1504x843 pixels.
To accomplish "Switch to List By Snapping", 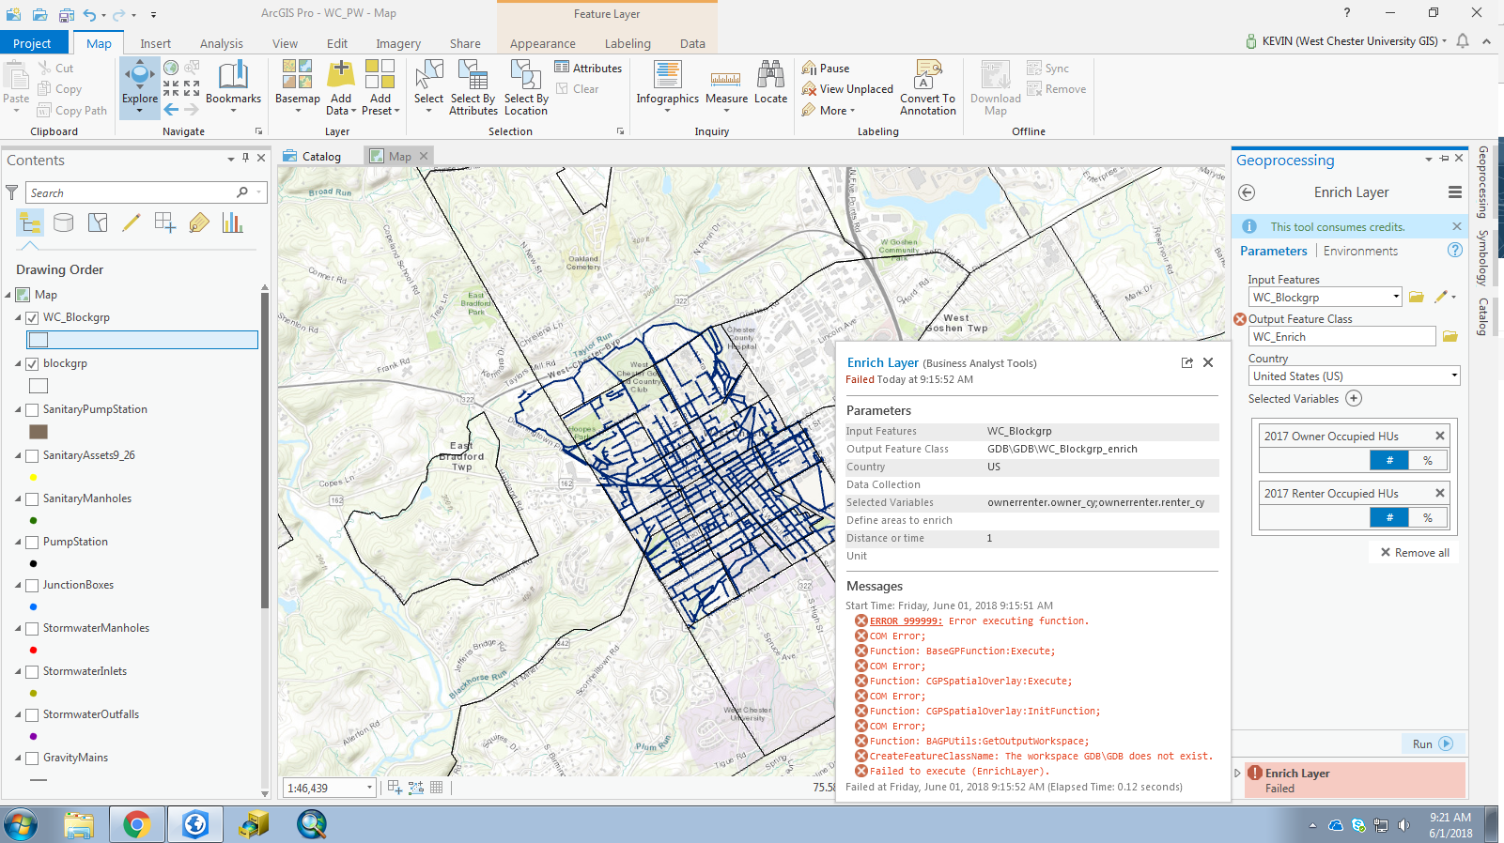I will tap(165, 222).
